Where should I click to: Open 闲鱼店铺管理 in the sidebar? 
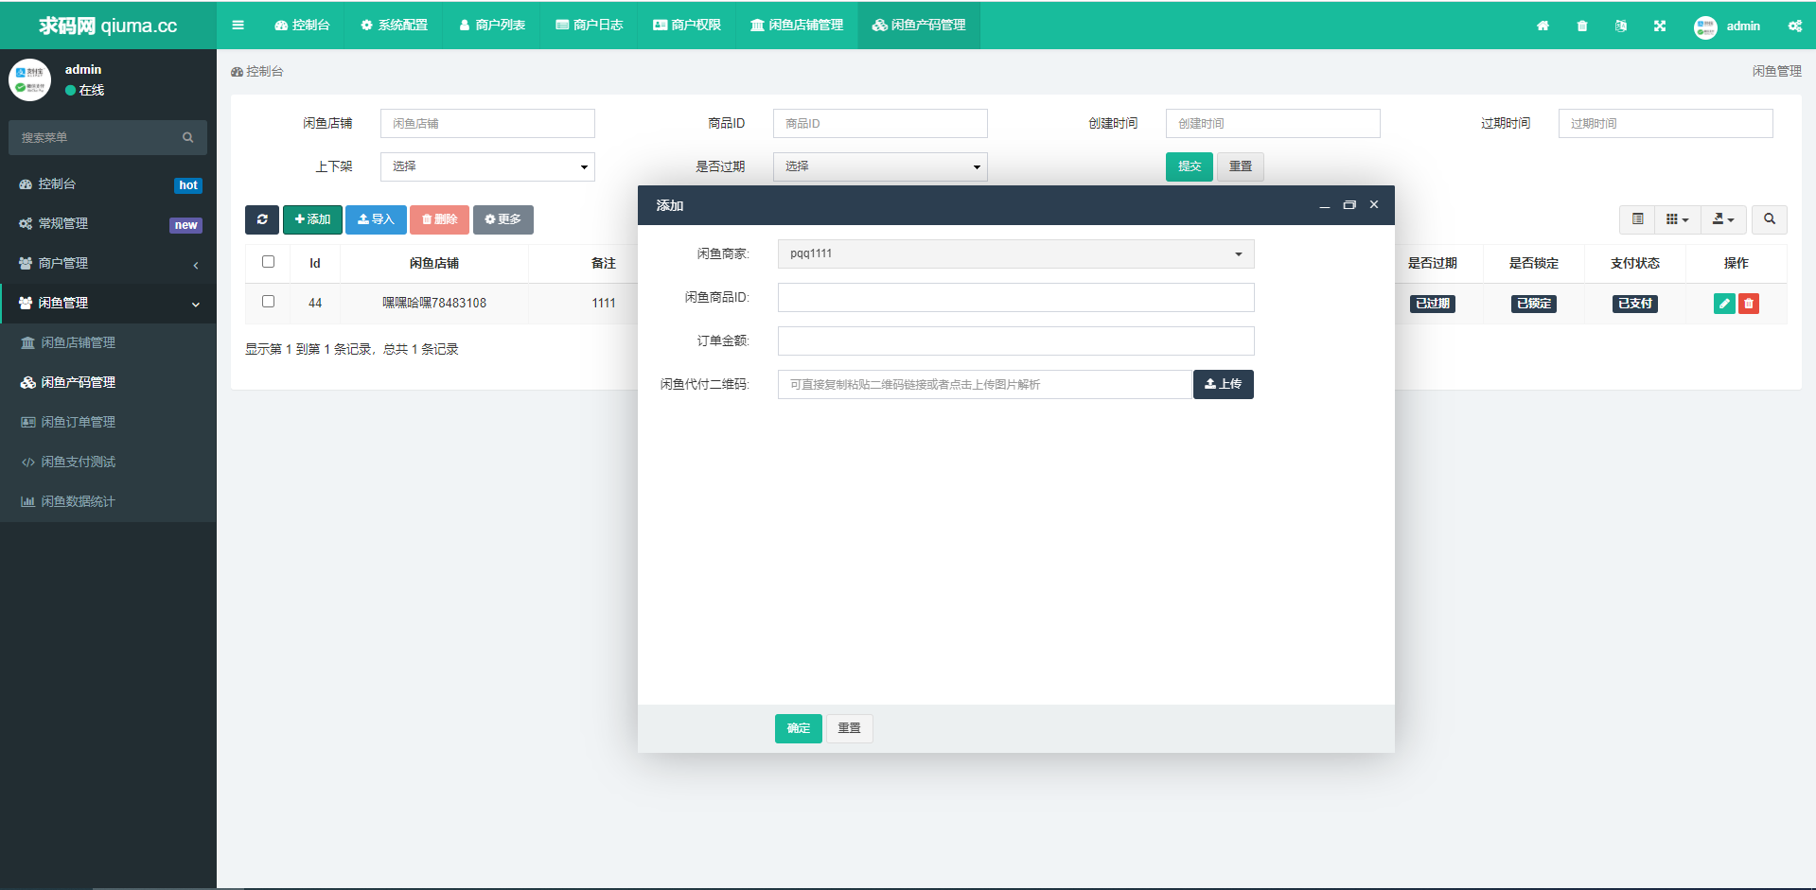pyautogui.click(x=108, y=342)
